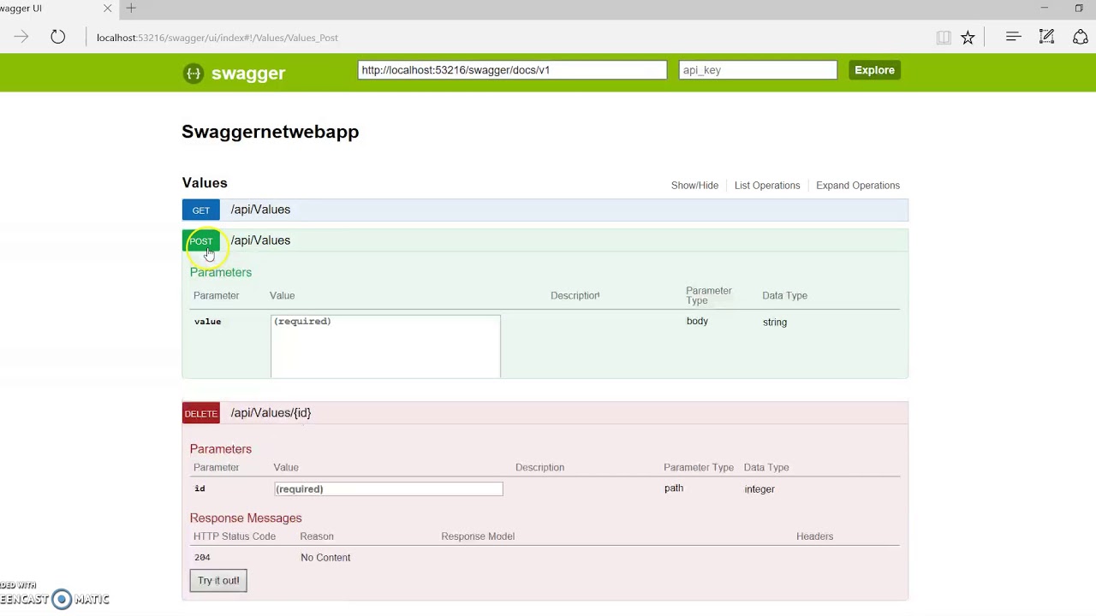Click the favorites star icon
Screen dimensions: 1096x616
pyautogui.click(x=968, y=38)
